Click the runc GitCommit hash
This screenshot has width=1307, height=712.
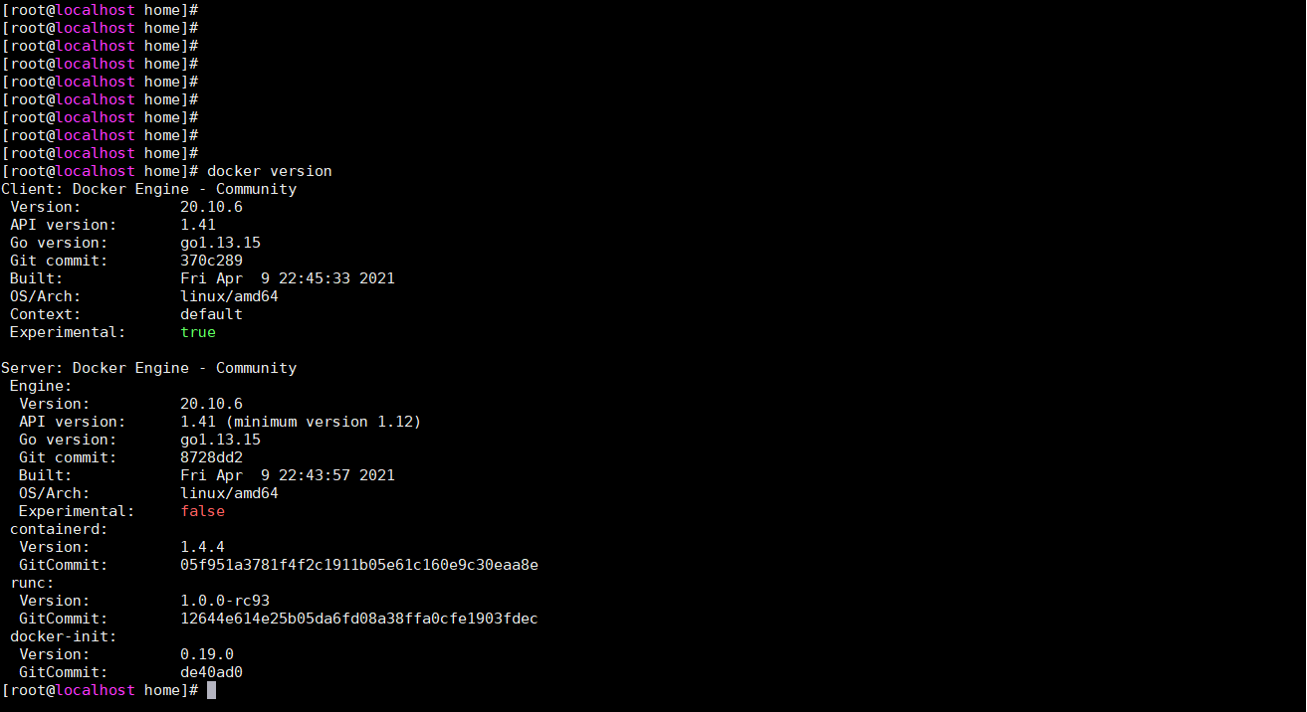coord(359,619)
